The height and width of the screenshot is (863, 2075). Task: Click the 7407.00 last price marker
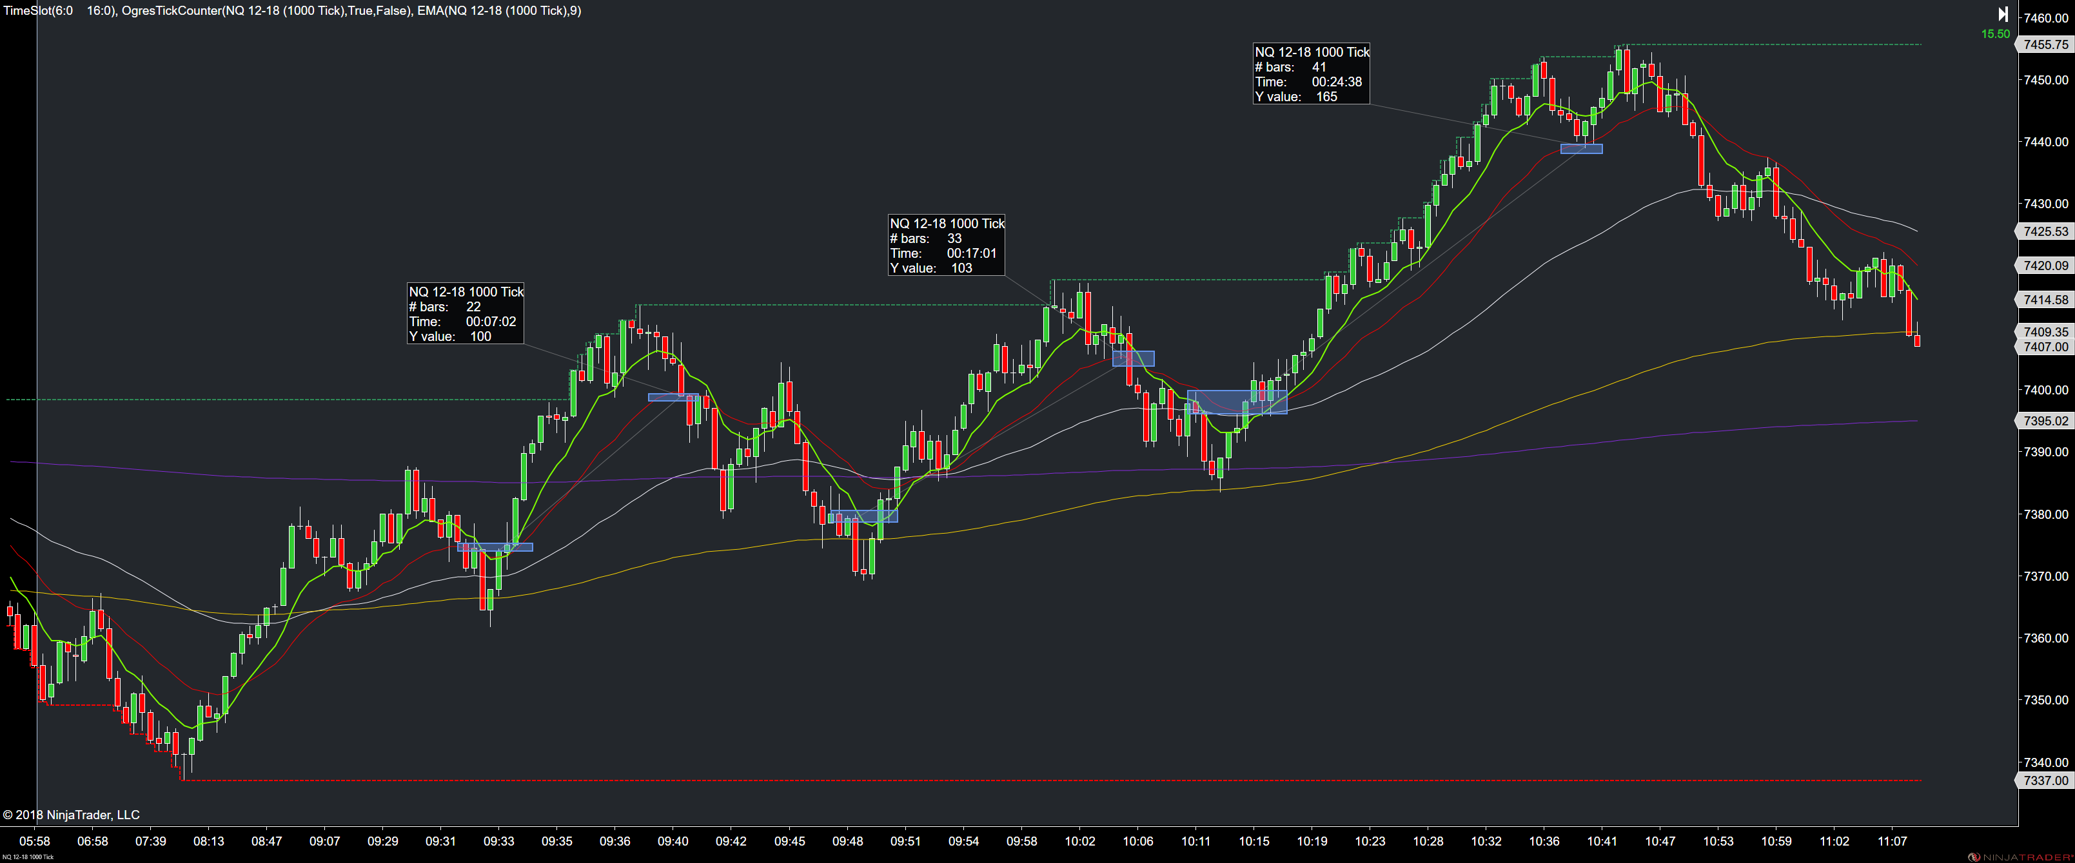coord(2045,347)
